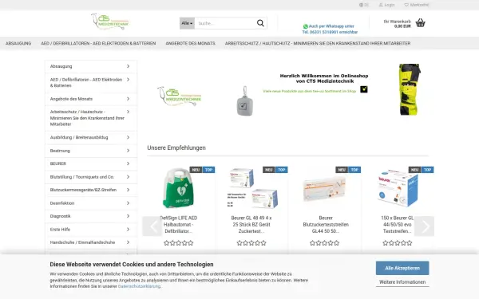Viewport: 479px width, 299px height.
Task: Rate the DefiSign LIFE AED stars
Action: (179, 243)
